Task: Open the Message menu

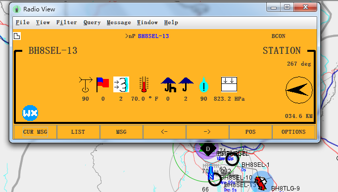Action: click(x=119, y=22)
